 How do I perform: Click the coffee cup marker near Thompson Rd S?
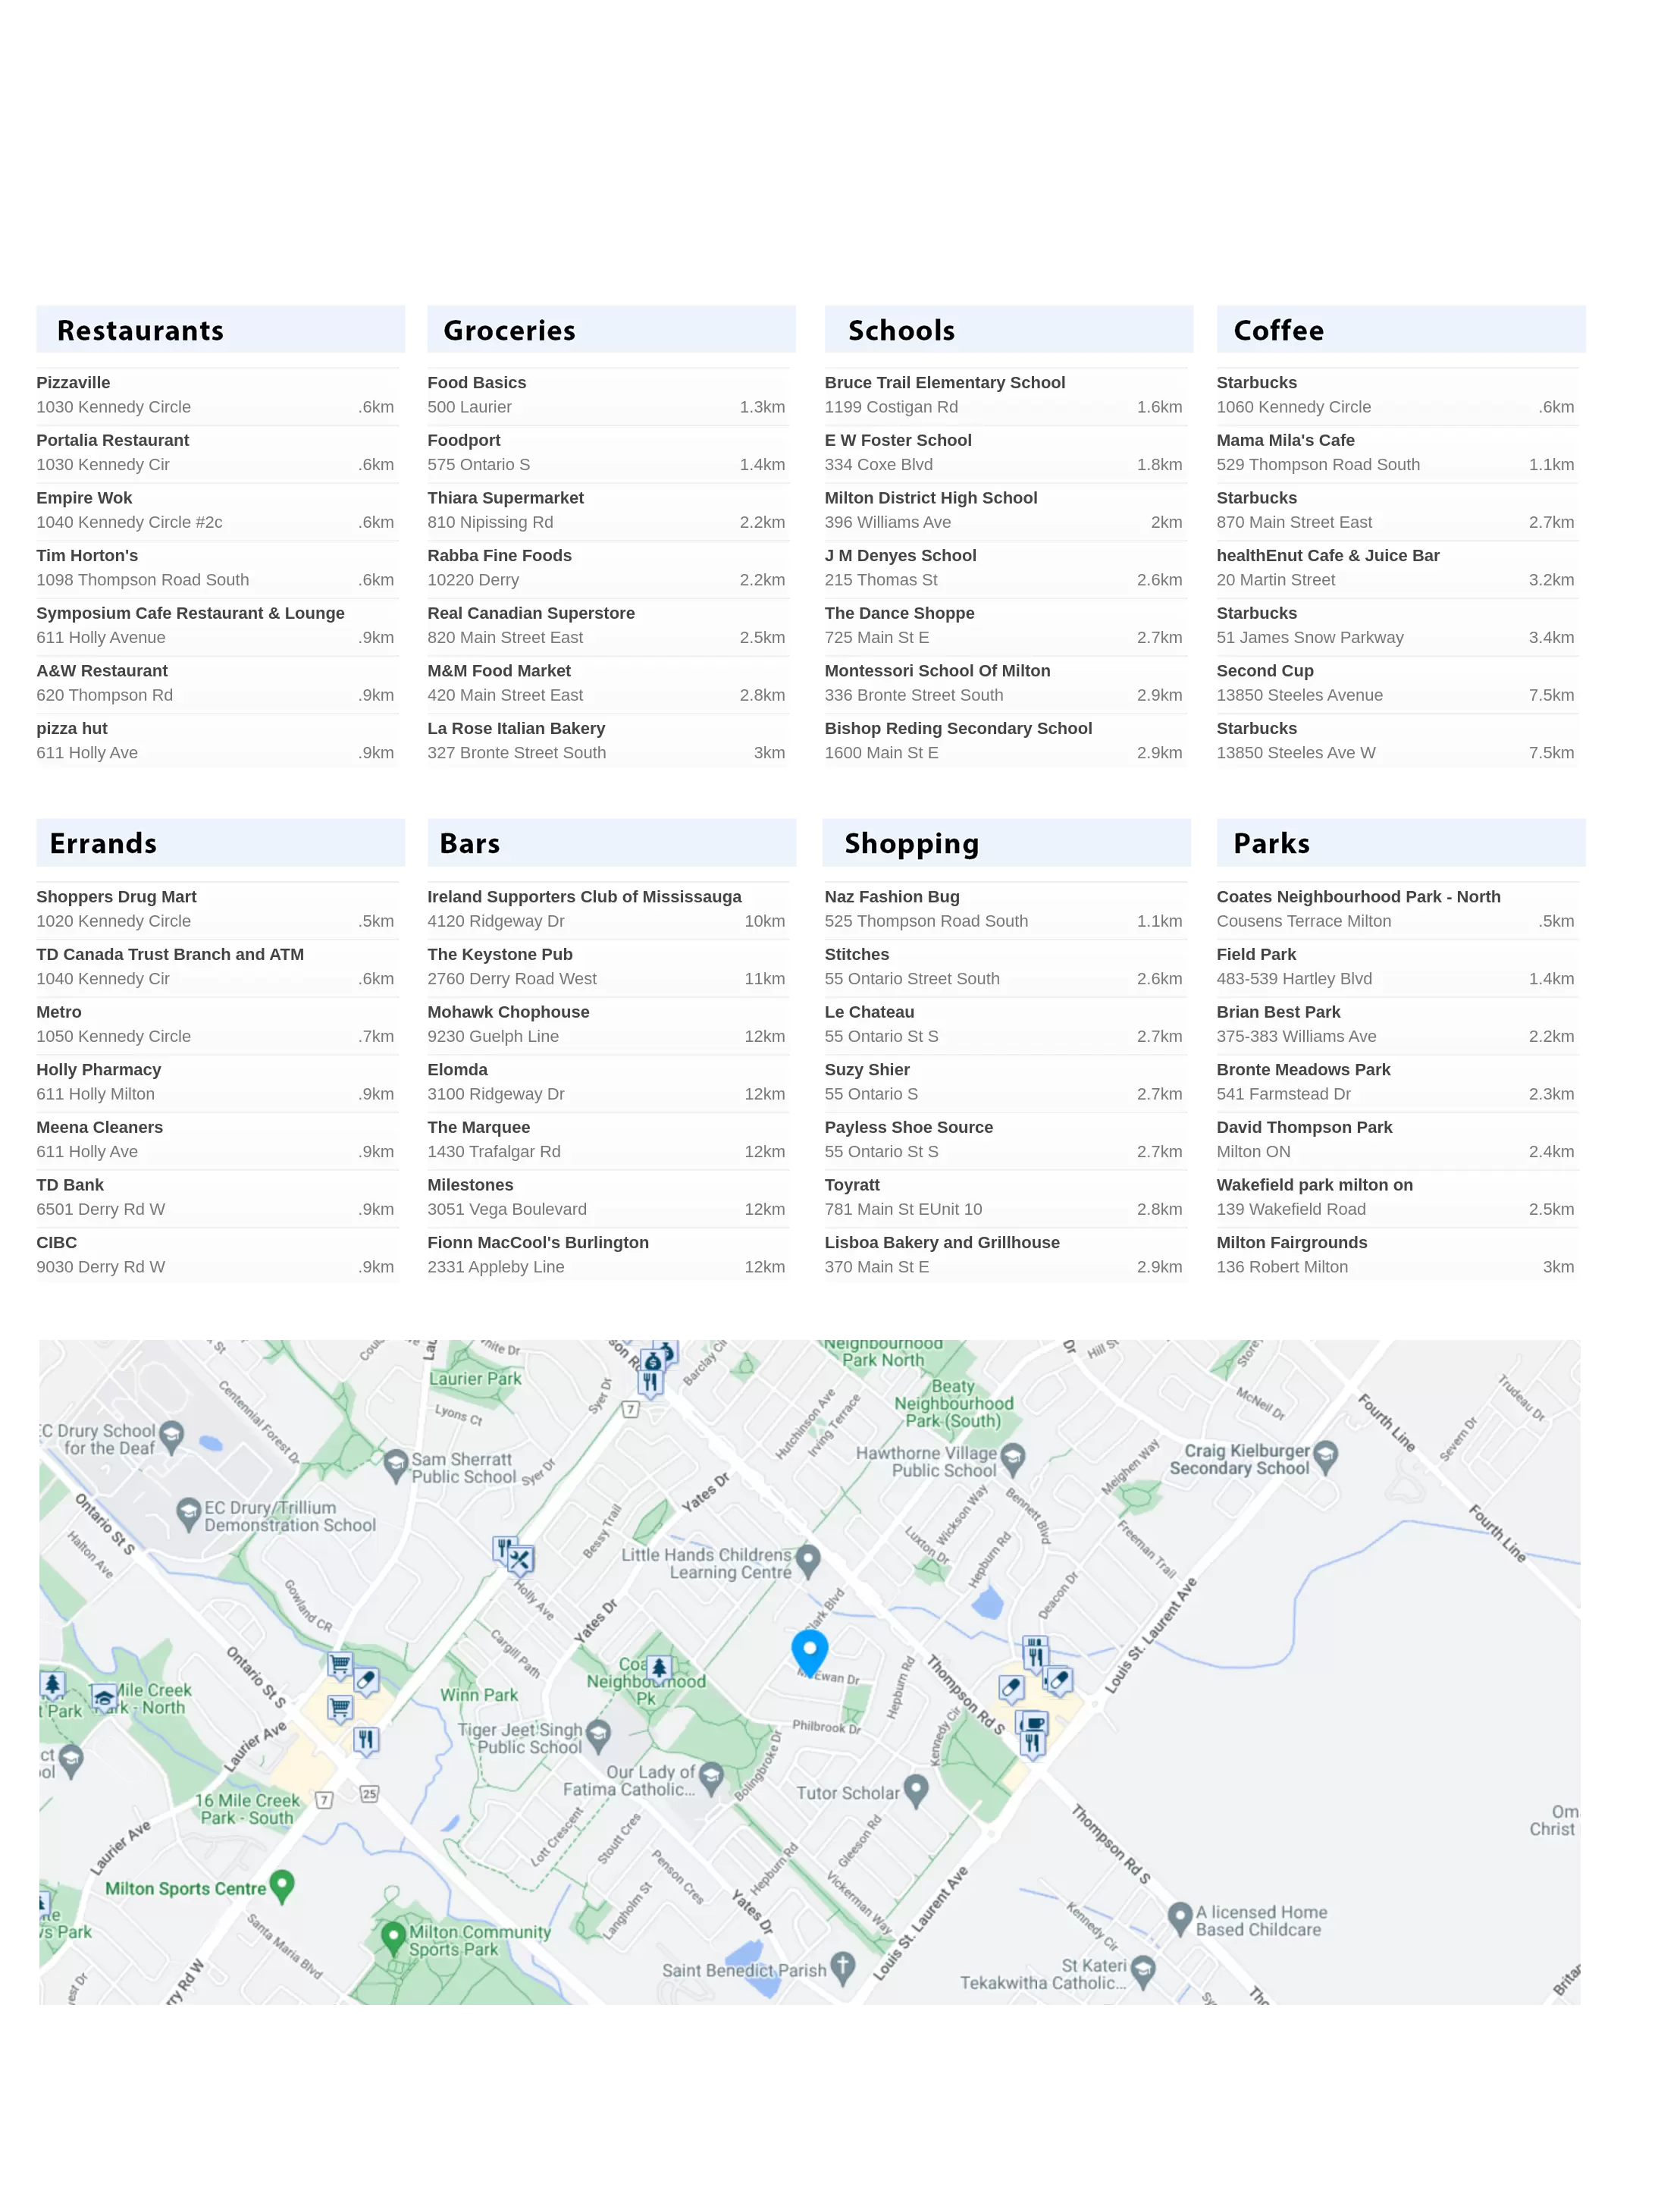1035,1722
